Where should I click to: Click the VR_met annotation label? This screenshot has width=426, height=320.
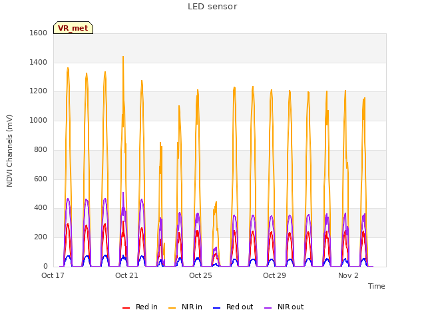(x=73, y=28)
